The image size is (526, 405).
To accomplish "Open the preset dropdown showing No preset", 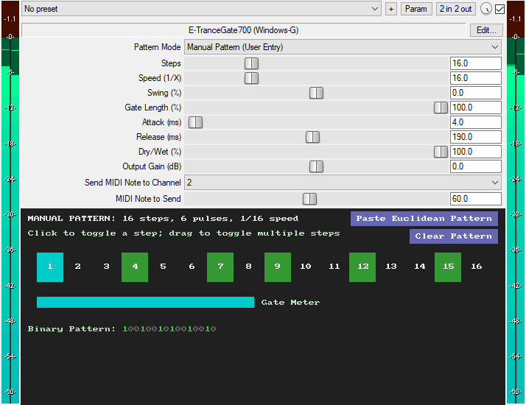I will pos(201,9).
